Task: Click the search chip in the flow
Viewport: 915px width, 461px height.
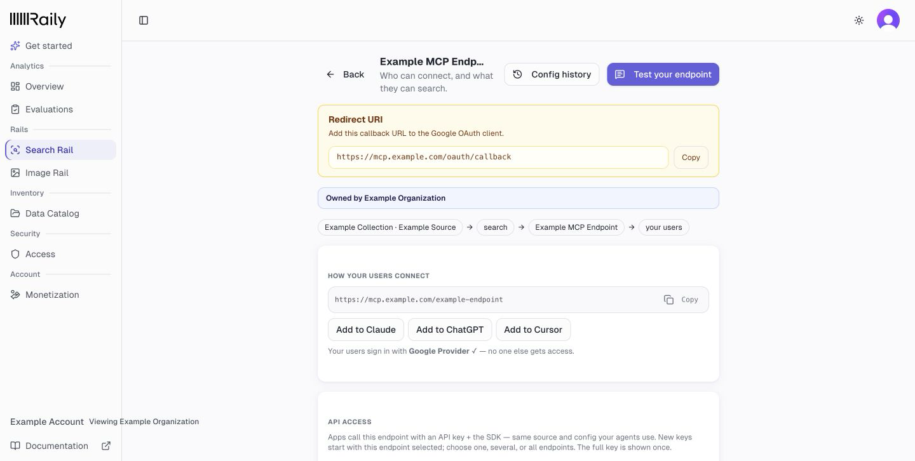Action: pos(496,227)
